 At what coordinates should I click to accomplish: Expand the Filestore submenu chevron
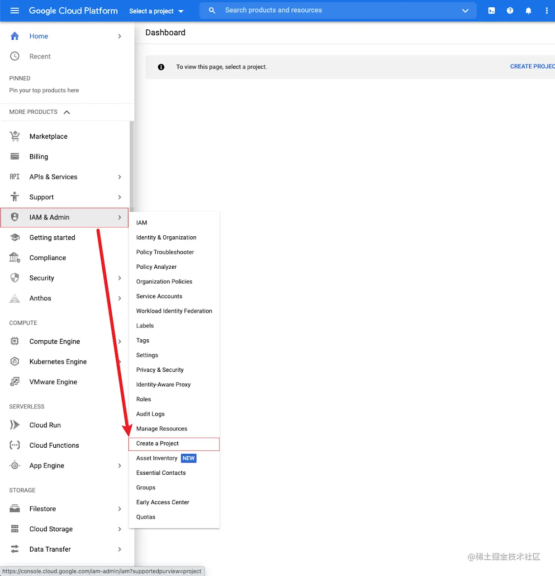(x=119, y=509)
